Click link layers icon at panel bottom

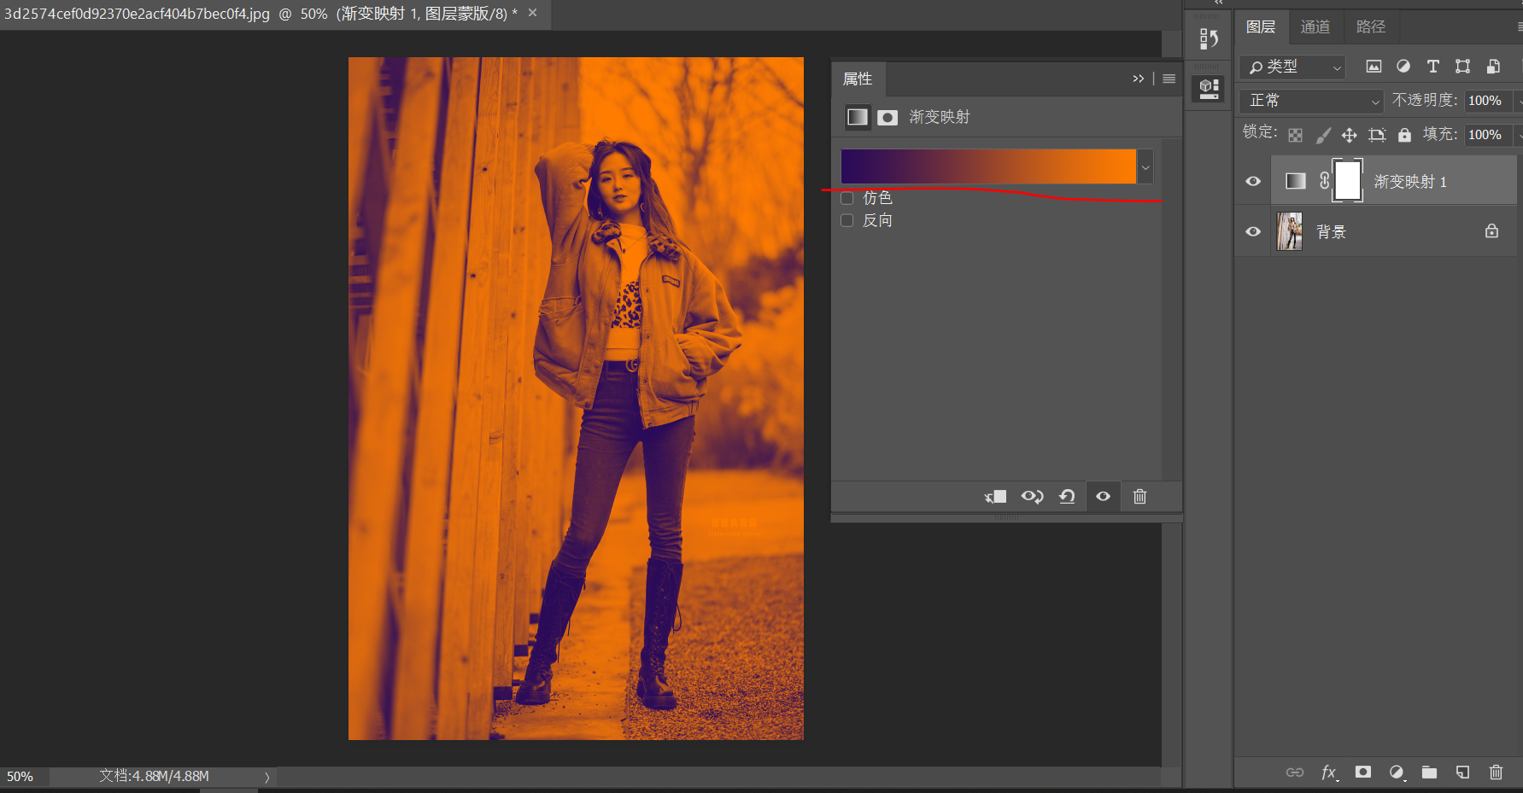[x=1295, y=773]
